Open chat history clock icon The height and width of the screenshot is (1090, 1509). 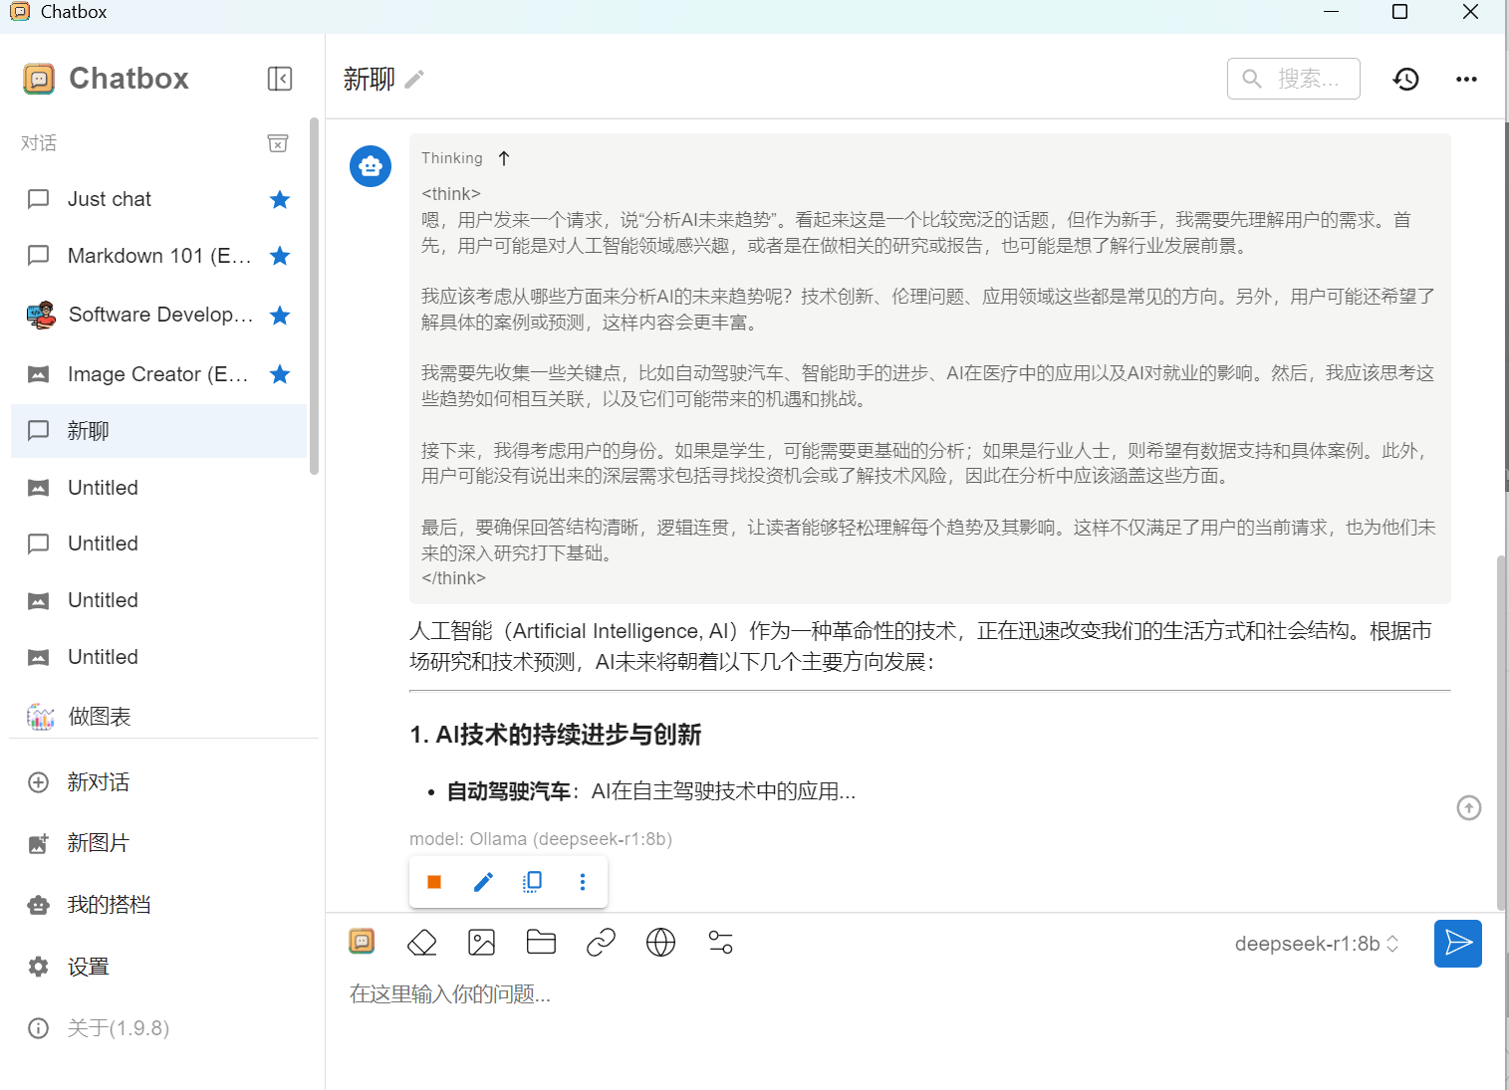(x=1405, y=79)
